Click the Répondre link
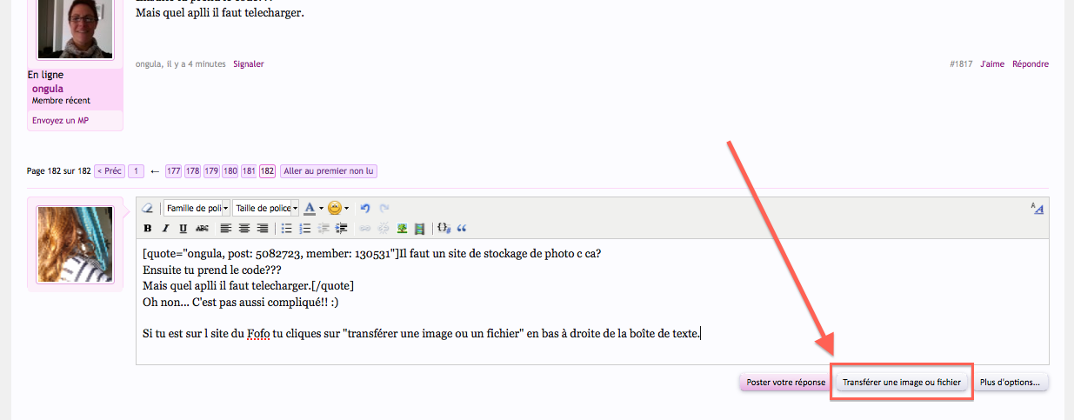This screenshot has width=1074, height=420. pos(1031,63)
